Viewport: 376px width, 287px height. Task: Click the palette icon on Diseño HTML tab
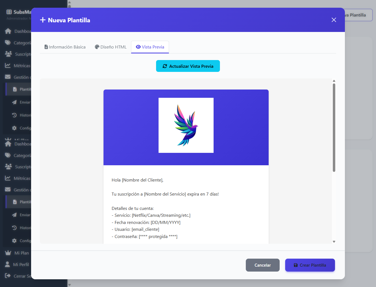(x=97, y=47)
